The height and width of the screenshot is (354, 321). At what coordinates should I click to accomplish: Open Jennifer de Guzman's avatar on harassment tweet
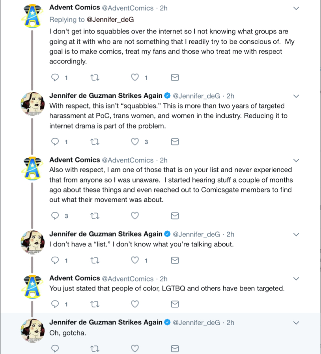(x=32, y=104)
